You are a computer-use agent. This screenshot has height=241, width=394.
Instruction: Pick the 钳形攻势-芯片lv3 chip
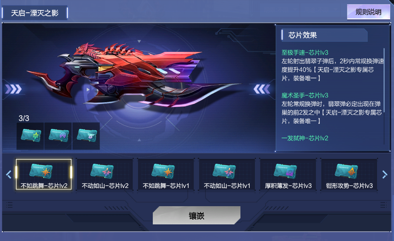(x=349, y=174)
